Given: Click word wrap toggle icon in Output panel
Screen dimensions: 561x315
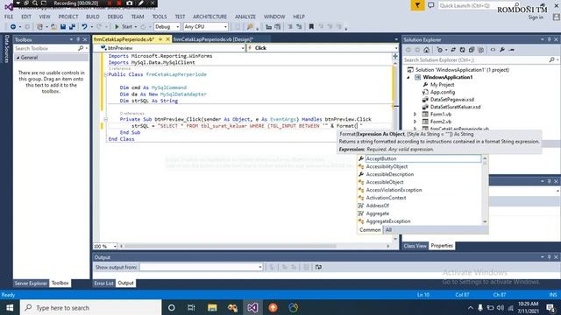Looking at the screenshot, I should (x=318, y=267).
